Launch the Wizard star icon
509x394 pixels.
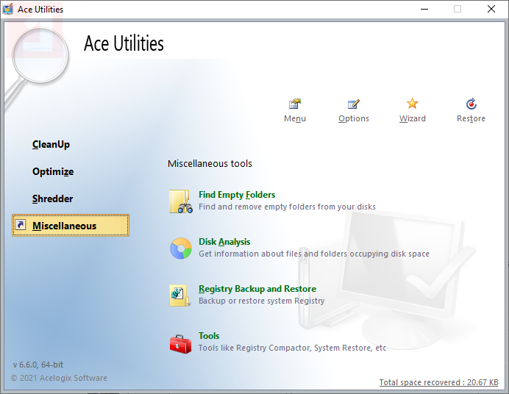click(412, 104)
